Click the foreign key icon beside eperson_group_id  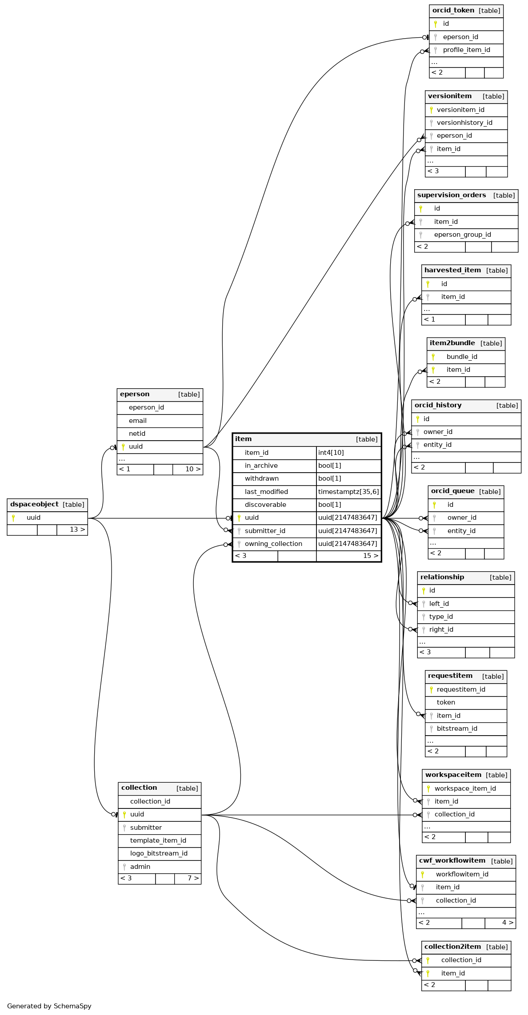click(420, 235)
